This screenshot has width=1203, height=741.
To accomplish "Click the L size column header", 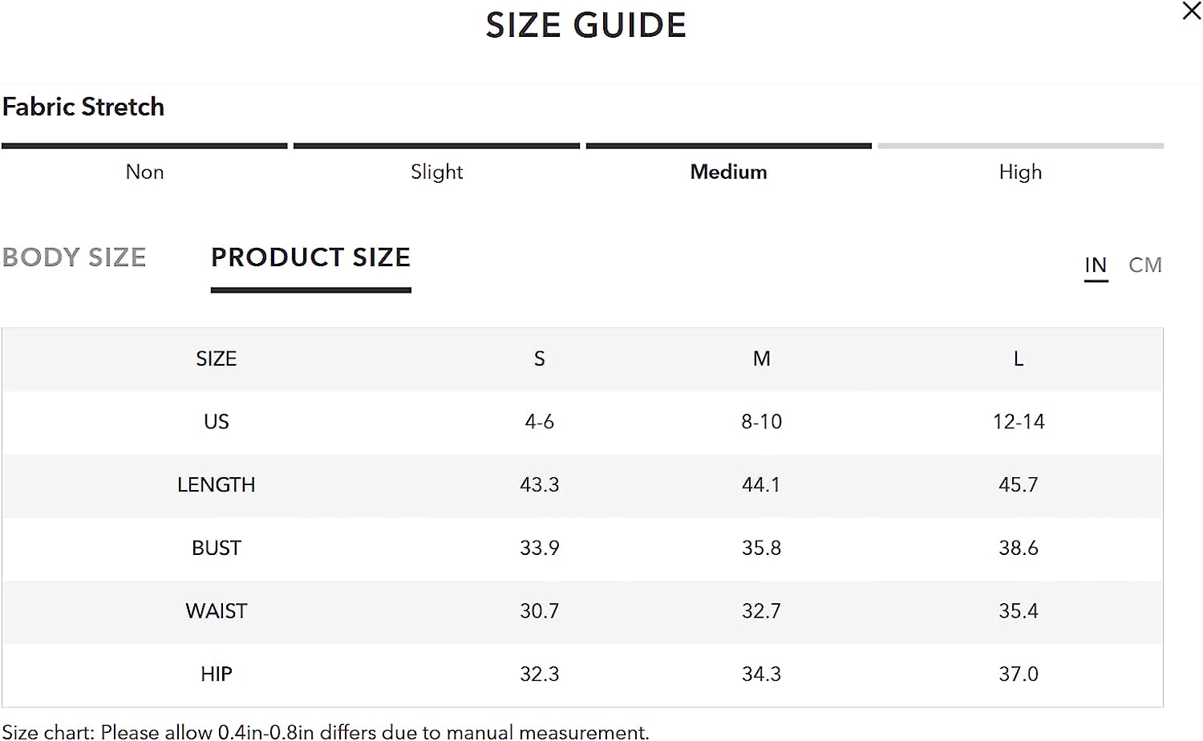I will pos(1019,359).
